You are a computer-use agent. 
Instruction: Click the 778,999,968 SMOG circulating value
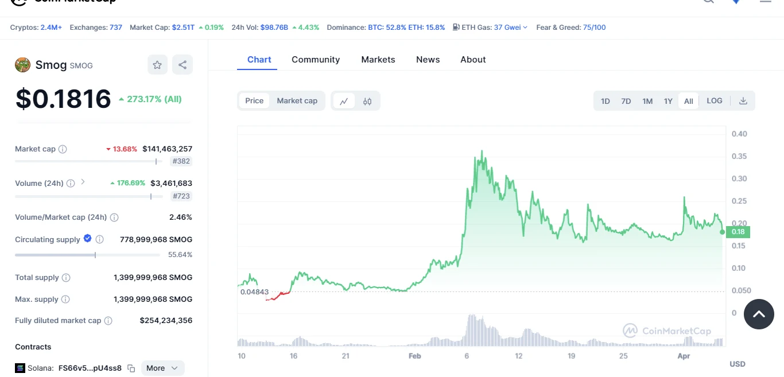tap(156, 239)
